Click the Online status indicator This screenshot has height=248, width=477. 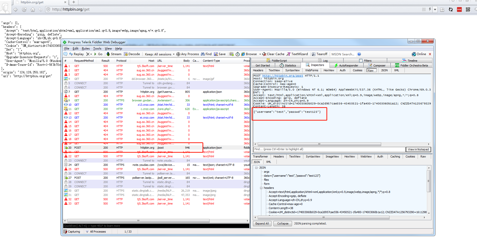click(x=419, y=54)
